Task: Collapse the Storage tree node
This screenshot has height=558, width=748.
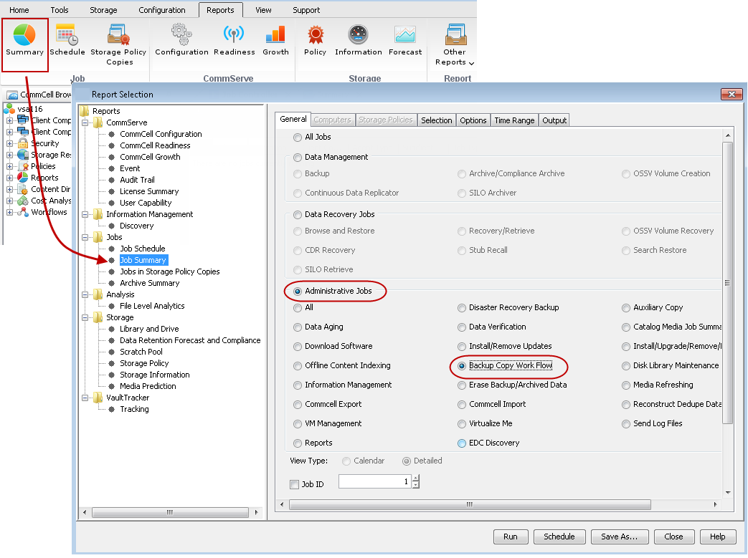Action: (85, 317)
